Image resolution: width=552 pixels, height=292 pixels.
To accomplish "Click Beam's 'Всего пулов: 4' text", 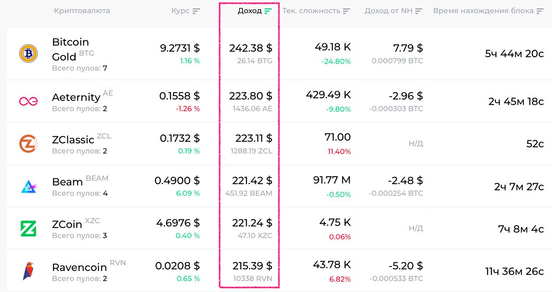I will coord(79,193).
